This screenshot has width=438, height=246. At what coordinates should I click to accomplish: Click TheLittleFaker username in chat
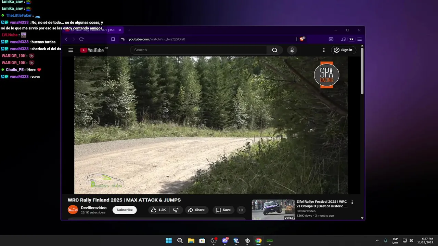coord(19,15)
